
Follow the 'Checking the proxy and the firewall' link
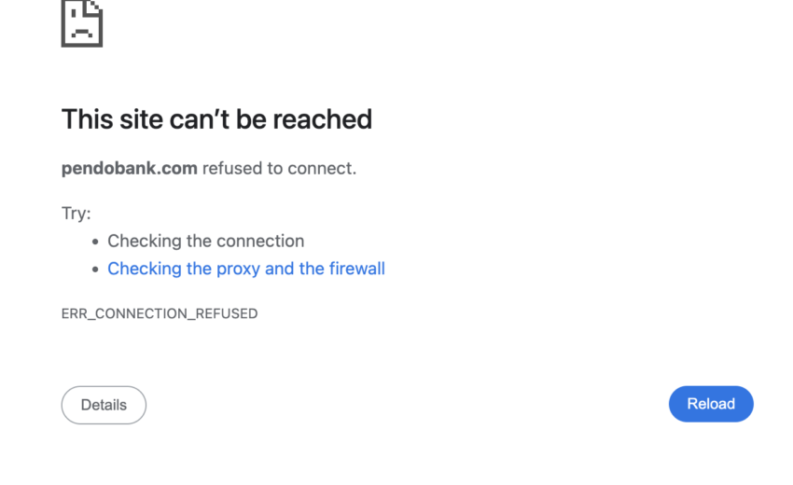point(245,269)
